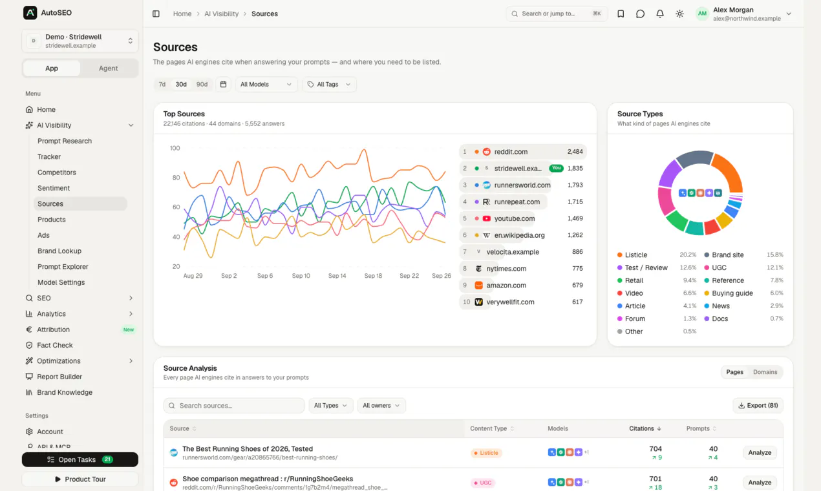Click the nytimes.com favicon
Screen dimensions: 821x491
coord(479,269)
